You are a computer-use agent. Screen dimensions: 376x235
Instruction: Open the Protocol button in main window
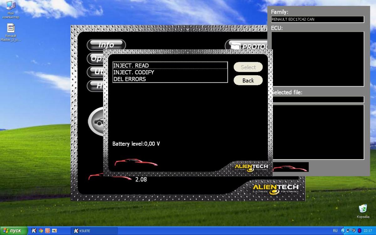tap(246, 46)
